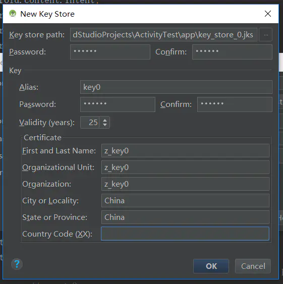Click the City or Locality field
Image resolution: width=283 pixels, height=284 pixels.
[x=185, y=201]
